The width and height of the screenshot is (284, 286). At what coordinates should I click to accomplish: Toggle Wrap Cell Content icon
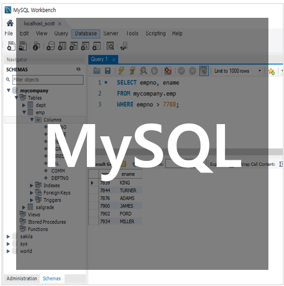[x=281, y=164]
